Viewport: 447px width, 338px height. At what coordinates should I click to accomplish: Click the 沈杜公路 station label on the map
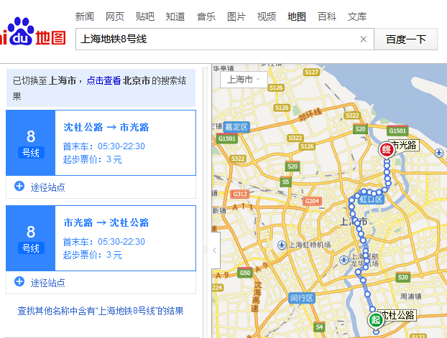tap(397, 315)
